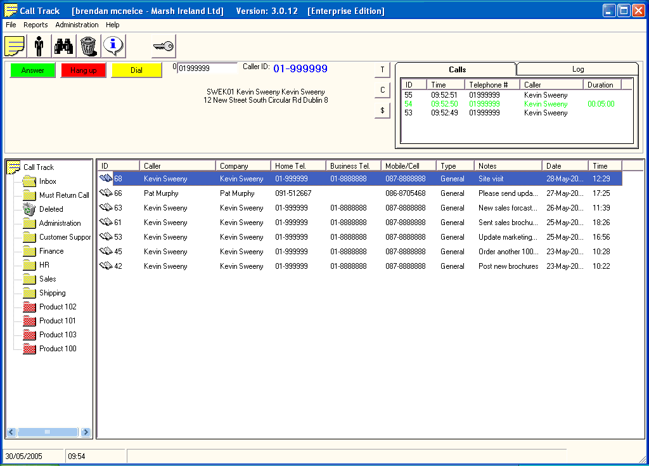The image size is (649, 466).
Task: Click the '30/05/2005' status bar date
Action: (x=23, y=456)
